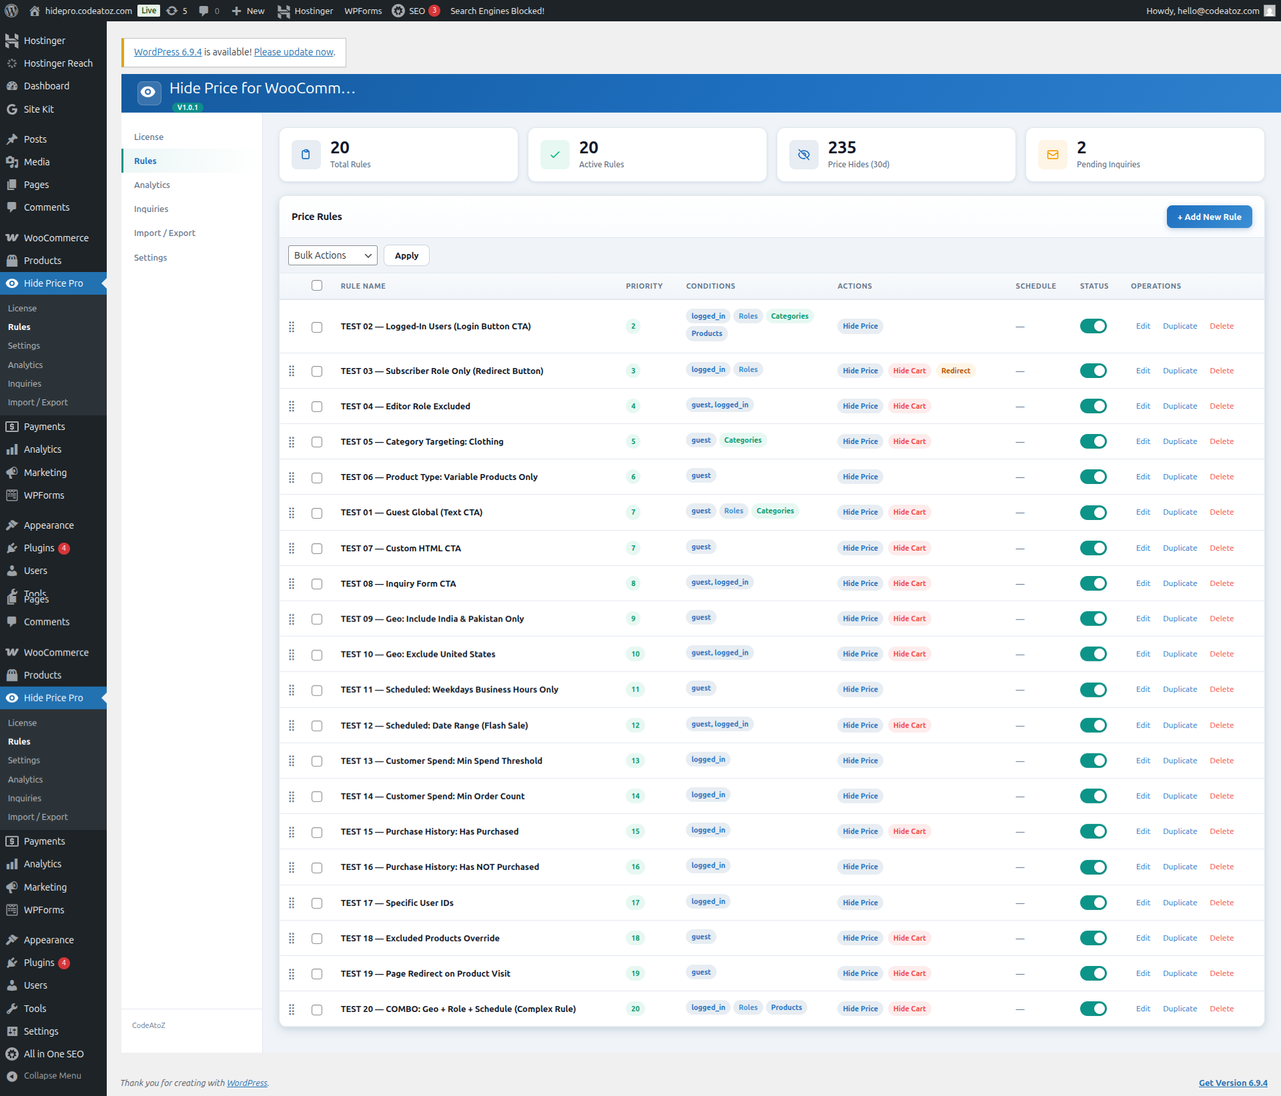
Task: Open Inquiries tab in plugin navigation
Action: (x=151, y=209)
